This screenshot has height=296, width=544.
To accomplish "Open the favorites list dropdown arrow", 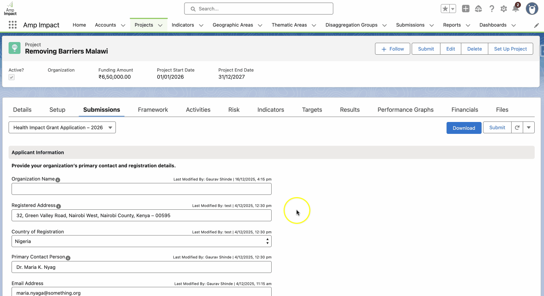I will click(453, 9).
